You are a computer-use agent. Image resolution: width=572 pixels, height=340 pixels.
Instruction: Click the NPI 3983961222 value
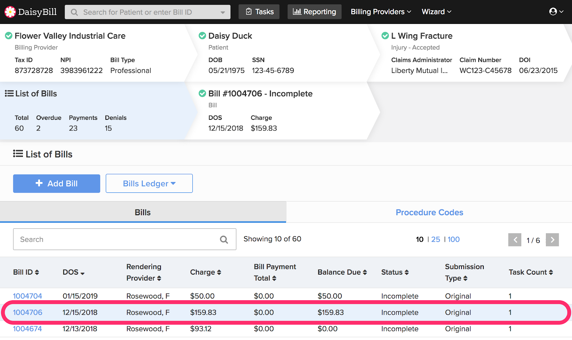(82, 70)
